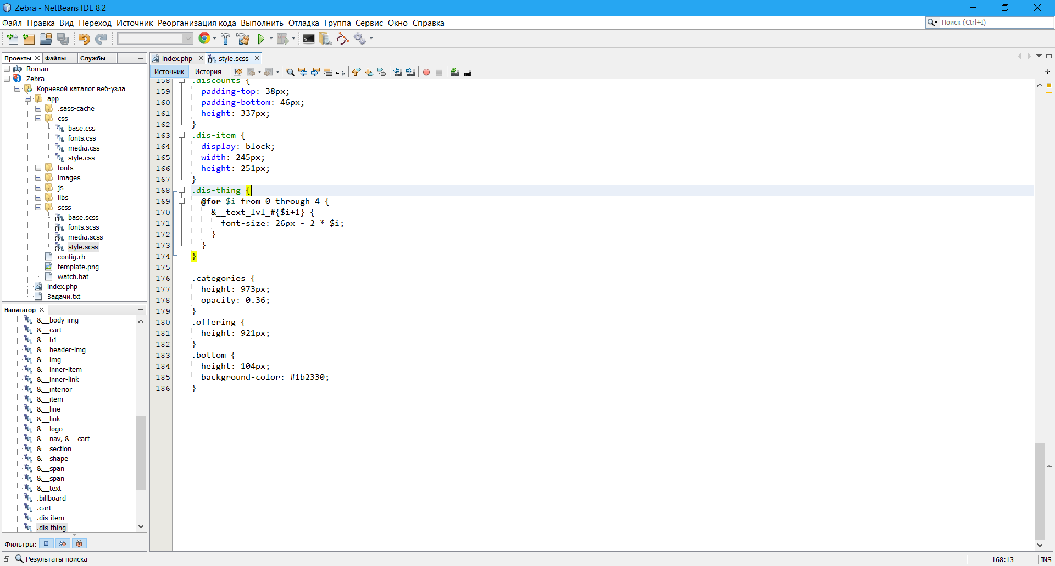Click the New File toolbar icon

pos(12,38)
